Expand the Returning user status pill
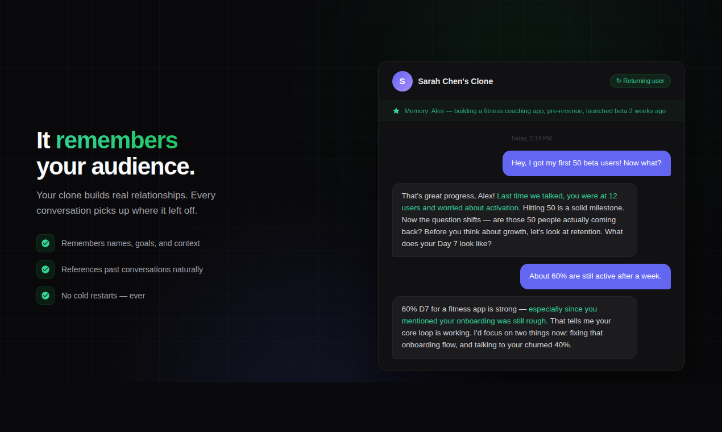Image resolution: width=722 pixels, height=432 pixels. pos(640,81)
